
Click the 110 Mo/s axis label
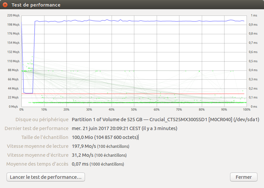click(13, 61)
